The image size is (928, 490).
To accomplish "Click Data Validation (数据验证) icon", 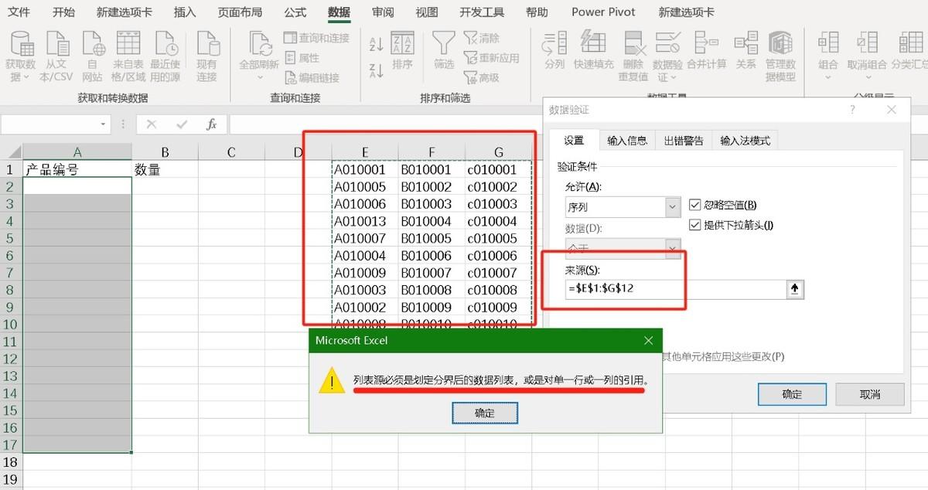I will 667,43.
